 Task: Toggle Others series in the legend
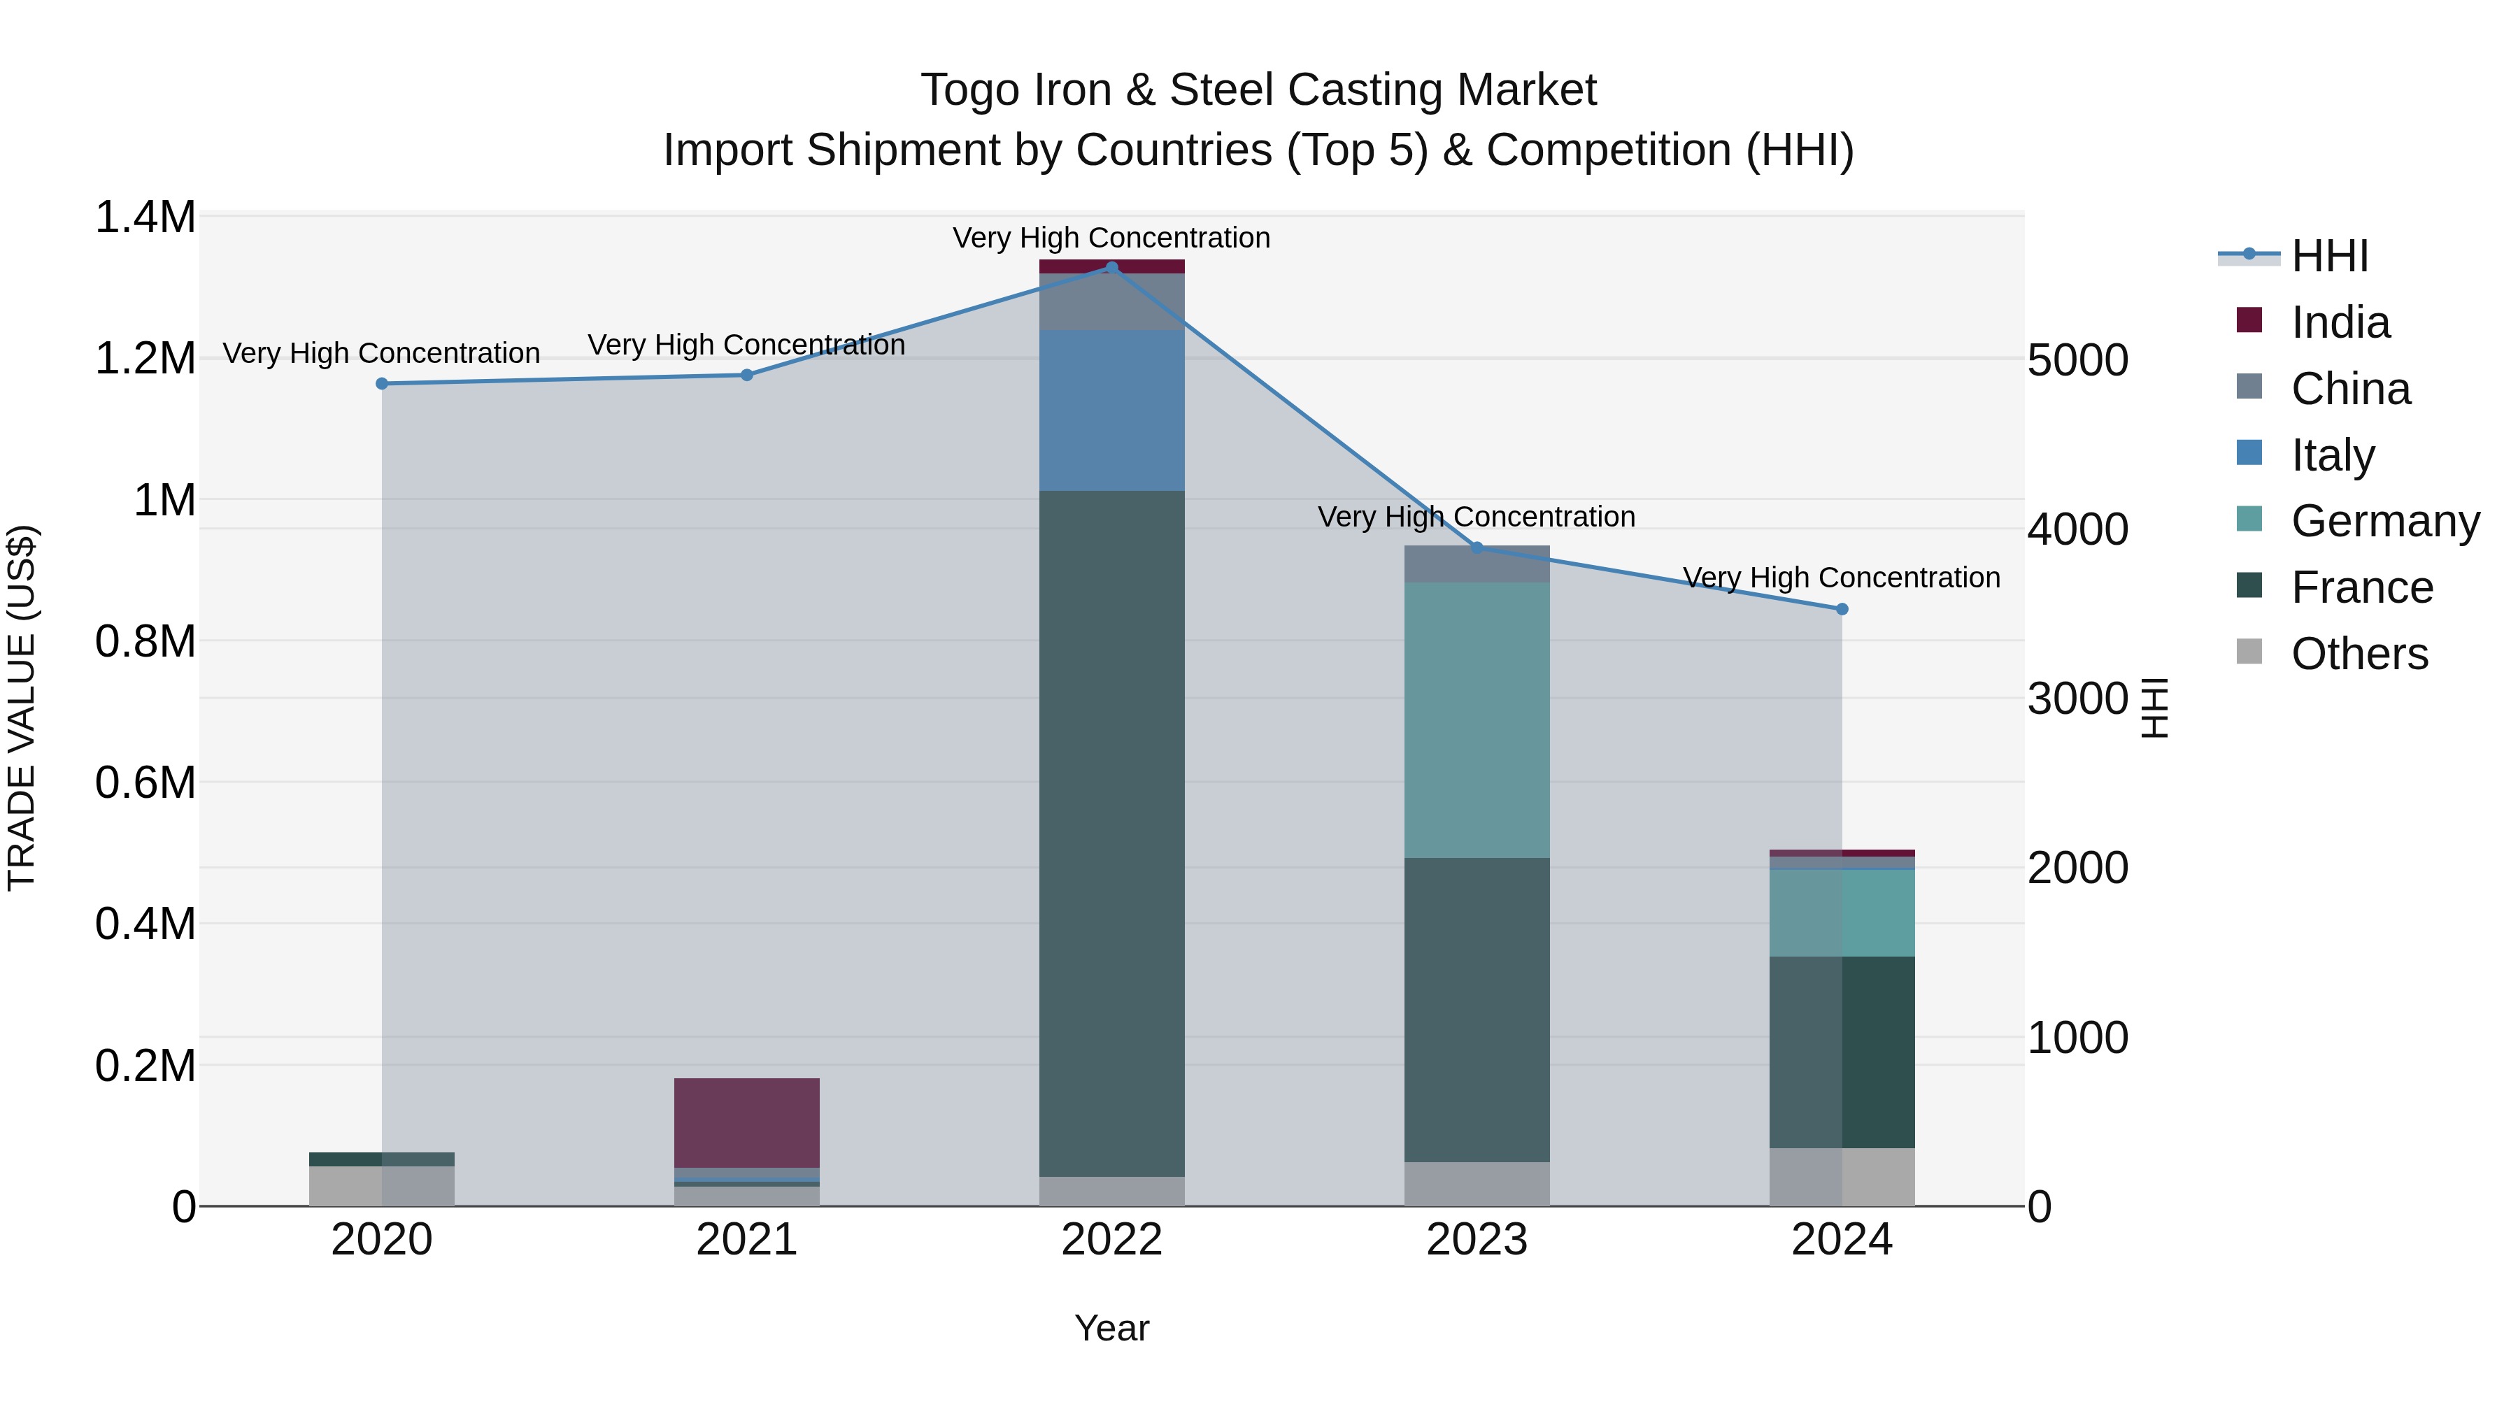point(2332,653)
